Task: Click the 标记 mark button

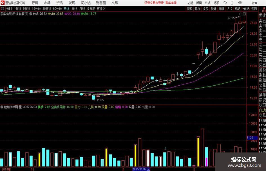Action: tap(238, 9)
